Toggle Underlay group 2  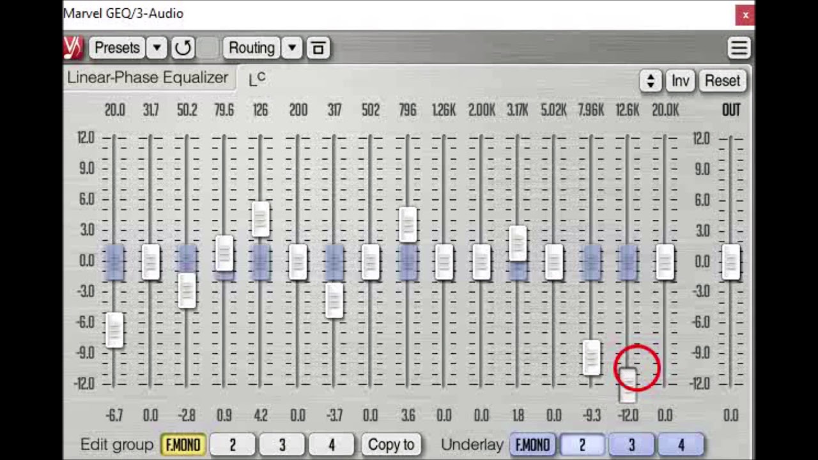[x=582, y=445]
